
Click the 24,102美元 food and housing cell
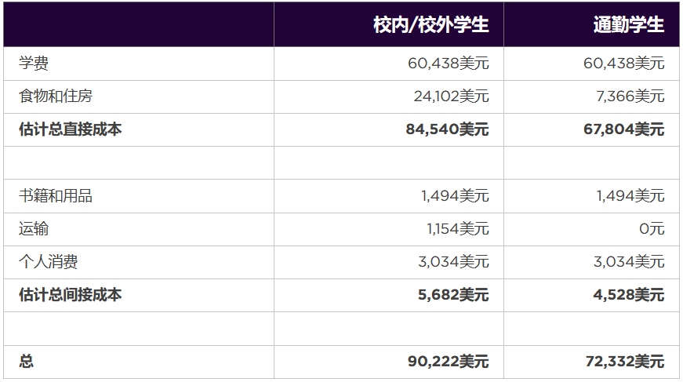451,96
